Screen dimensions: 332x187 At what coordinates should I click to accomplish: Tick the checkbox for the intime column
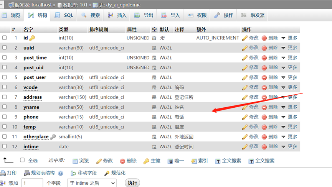[x=5, y=146]
